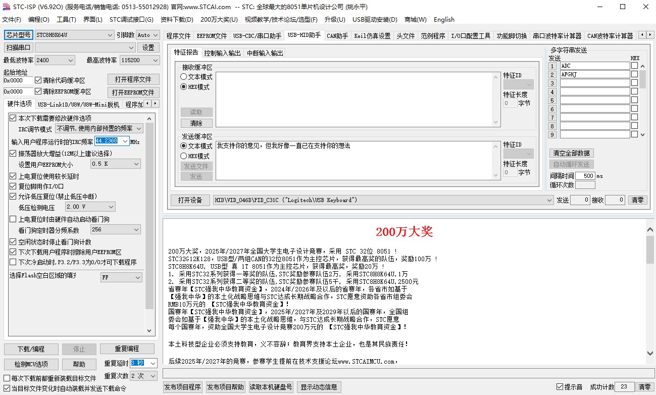
Task: Click 清除 button in receive buffer
Action: click(x=196, y=123)
